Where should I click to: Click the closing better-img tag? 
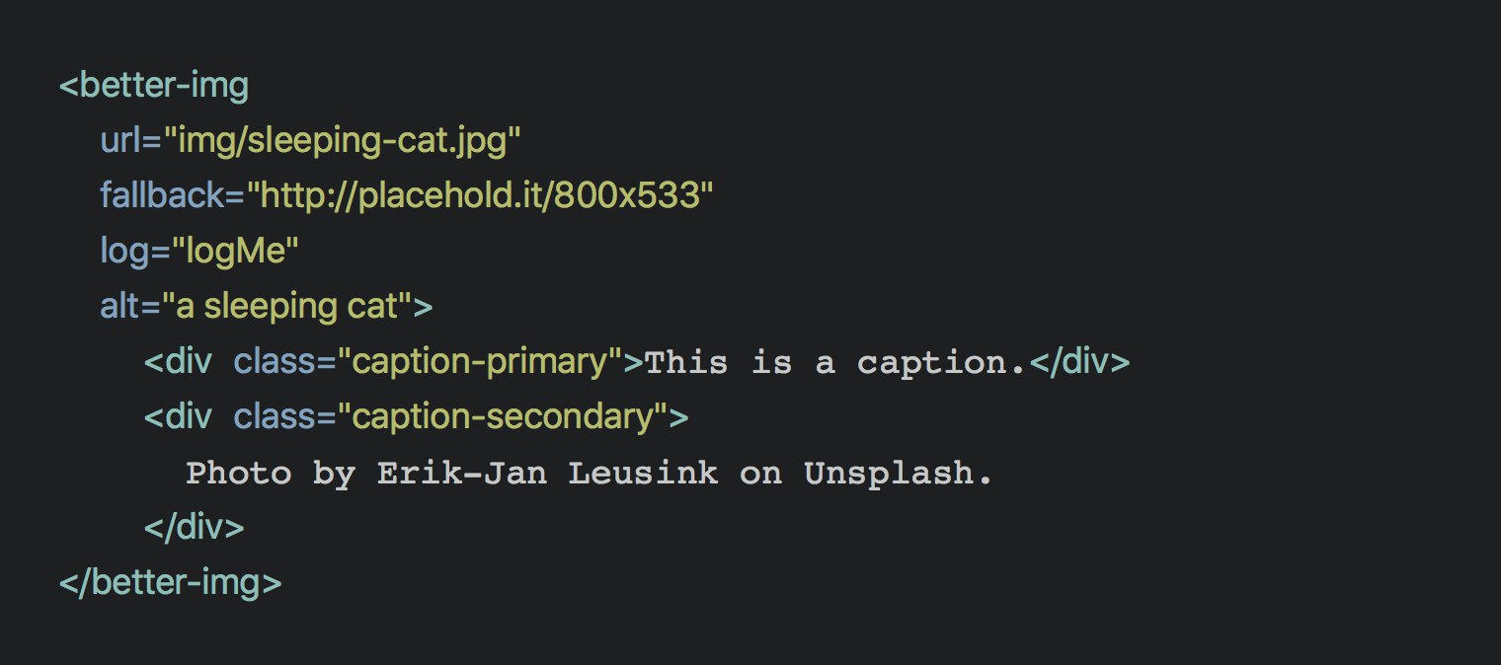[x=171, y=583]
